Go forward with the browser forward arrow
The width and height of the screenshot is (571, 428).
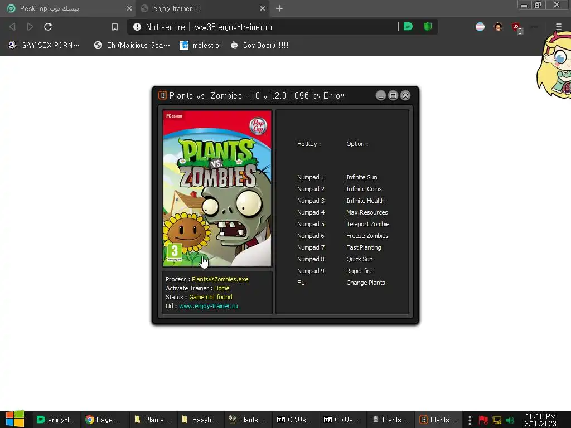point(30,27)
